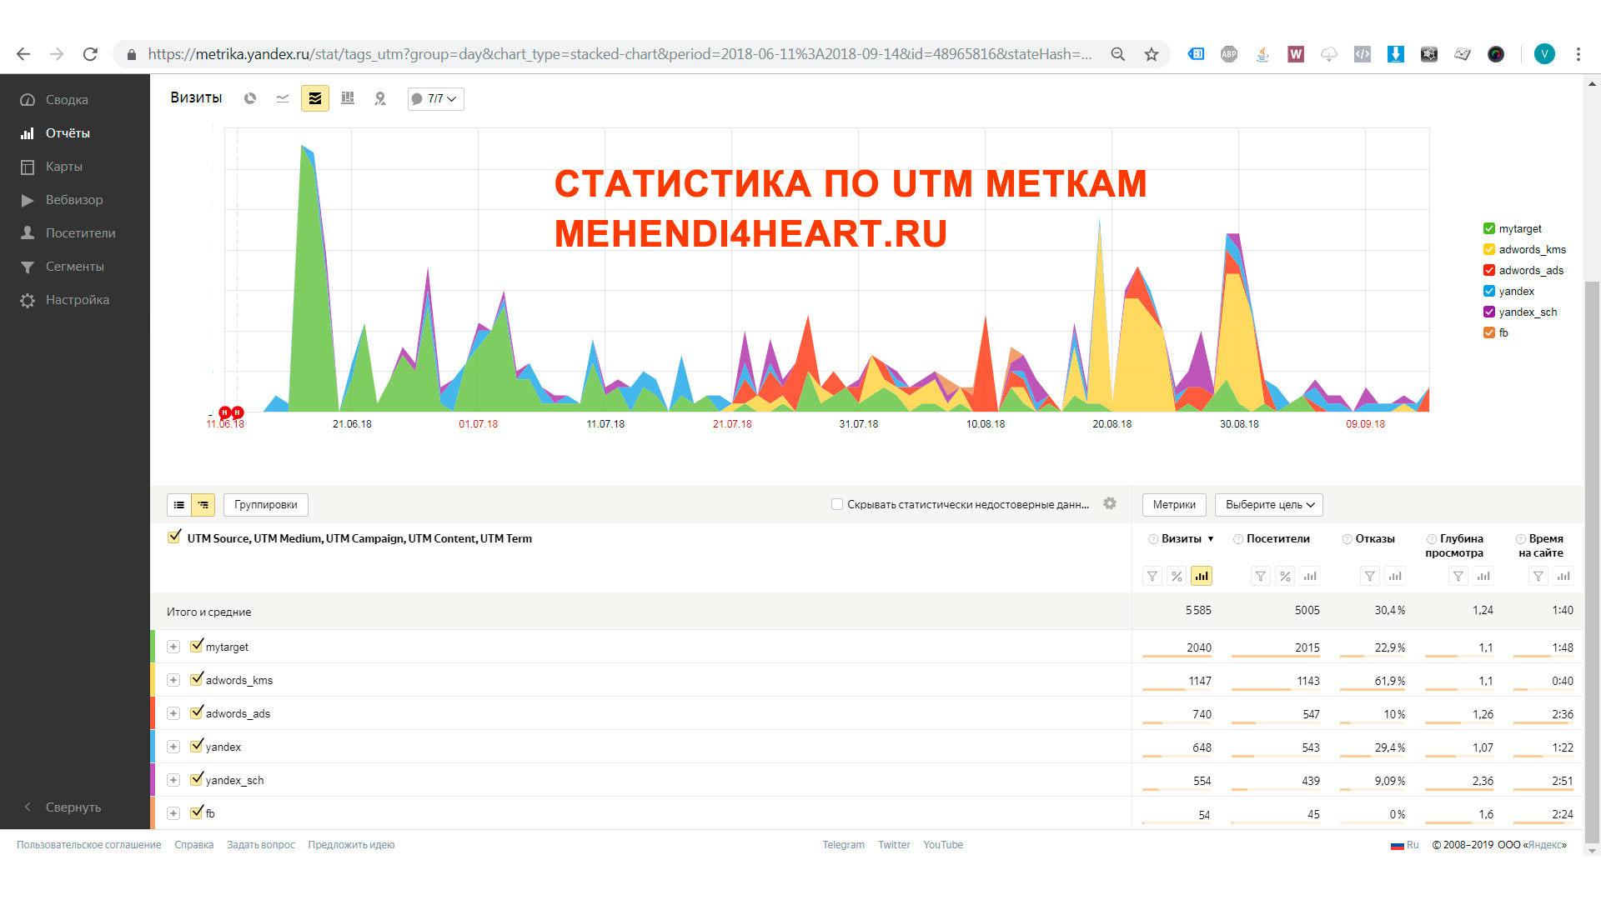Switch to flat list view icon
Screen dimensions: 1601x900
(179, 505)
